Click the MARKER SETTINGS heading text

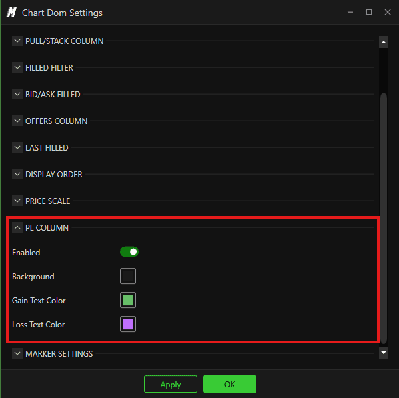[x=59, y=354]
